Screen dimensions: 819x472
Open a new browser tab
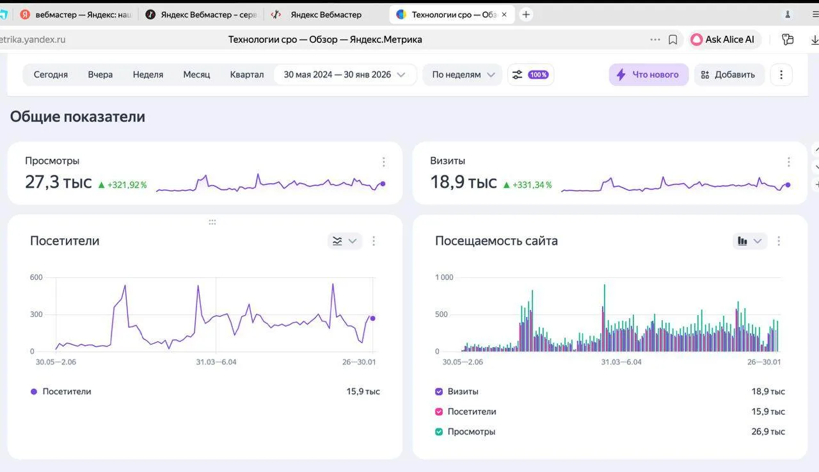pos(526,14)
